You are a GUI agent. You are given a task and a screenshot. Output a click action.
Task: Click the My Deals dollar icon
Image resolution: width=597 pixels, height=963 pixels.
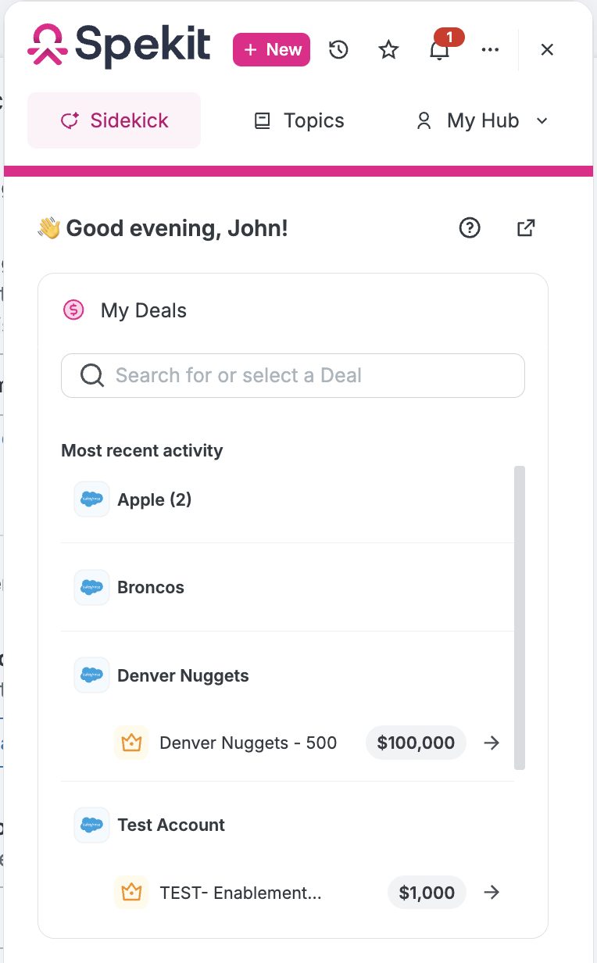pos(73,310)
